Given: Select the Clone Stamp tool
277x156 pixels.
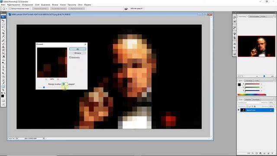Looking at the screenshot, I should 3,47.
